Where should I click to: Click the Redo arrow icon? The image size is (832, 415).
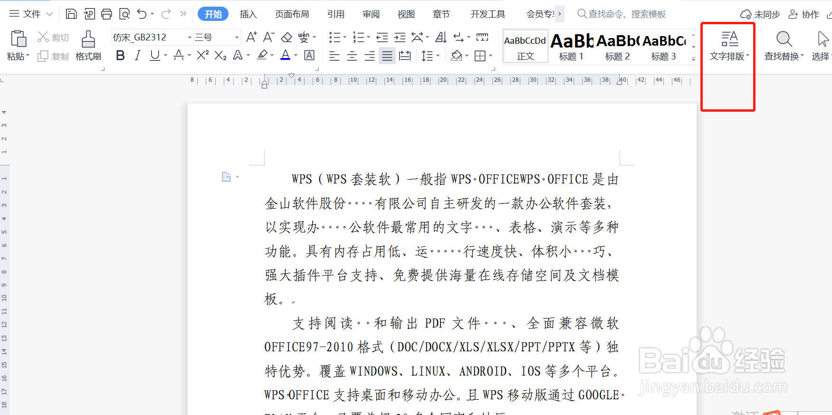click(166, 14)
